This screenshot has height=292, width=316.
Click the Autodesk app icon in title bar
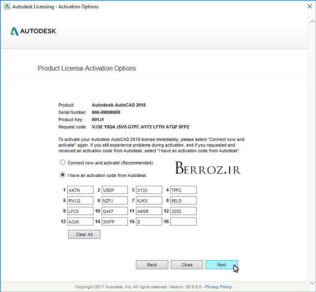pos(7,6)
